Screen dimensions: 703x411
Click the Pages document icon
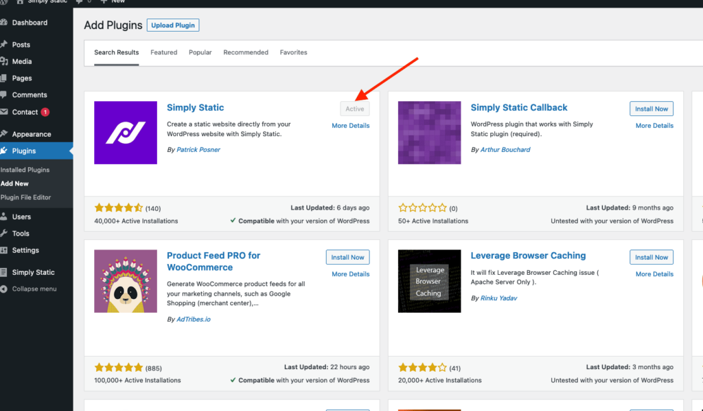3,78
